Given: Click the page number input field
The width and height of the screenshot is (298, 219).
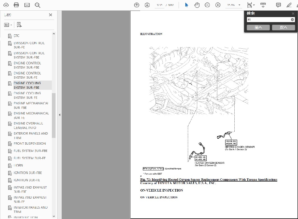Looking at the screenshot, I should (x=159, y=5).
